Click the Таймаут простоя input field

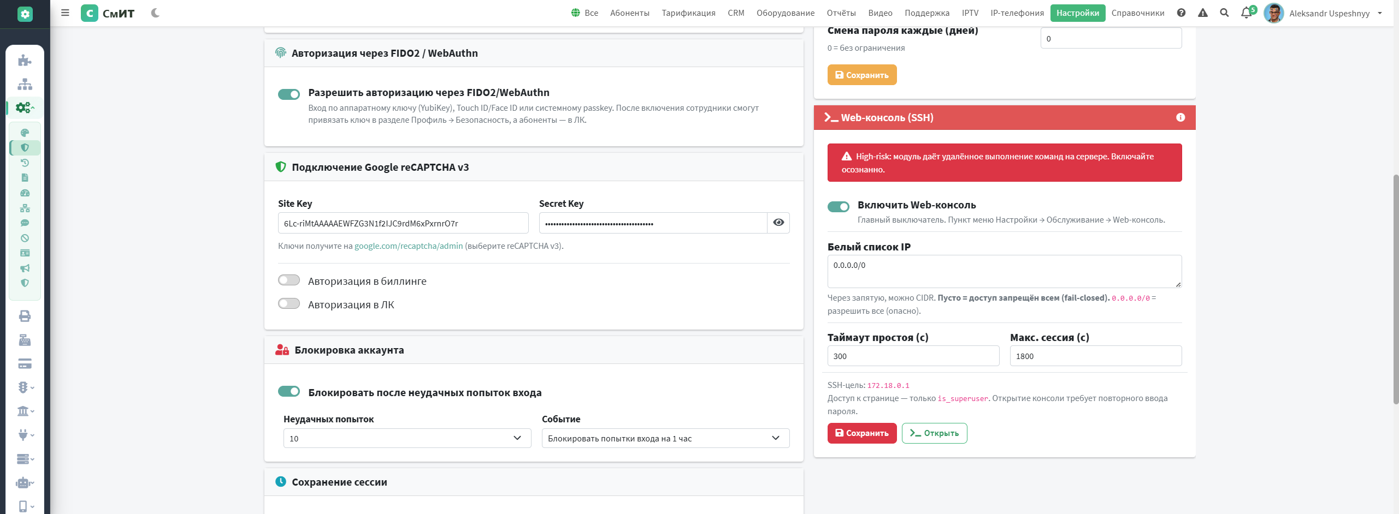click(x=913, y=356)
